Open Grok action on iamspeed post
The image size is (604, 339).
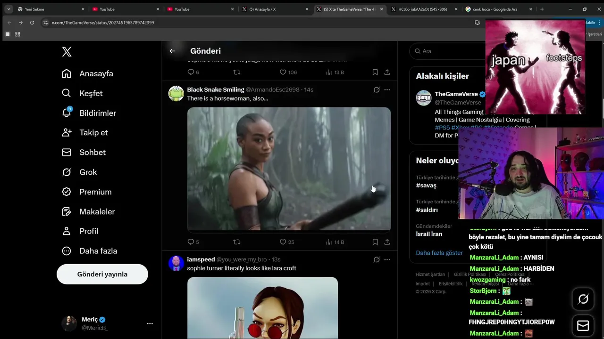(377, 259)
